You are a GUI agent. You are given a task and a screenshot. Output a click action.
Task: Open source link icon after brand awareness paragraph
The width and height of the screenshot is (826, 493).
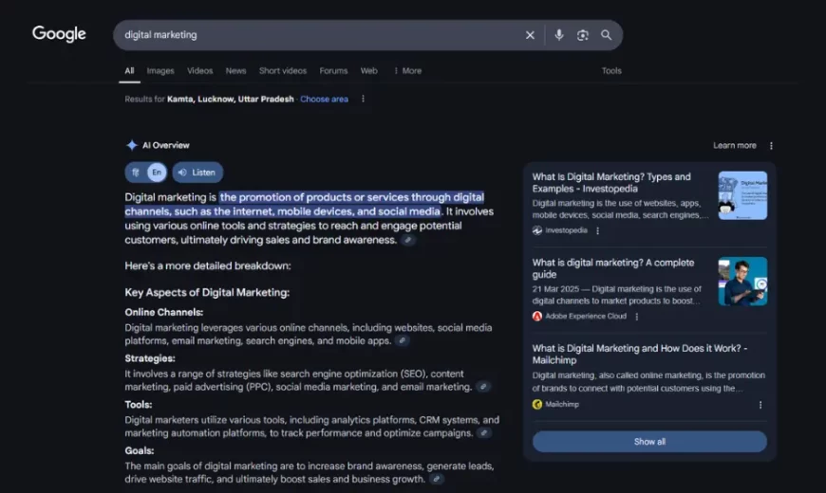407,240
